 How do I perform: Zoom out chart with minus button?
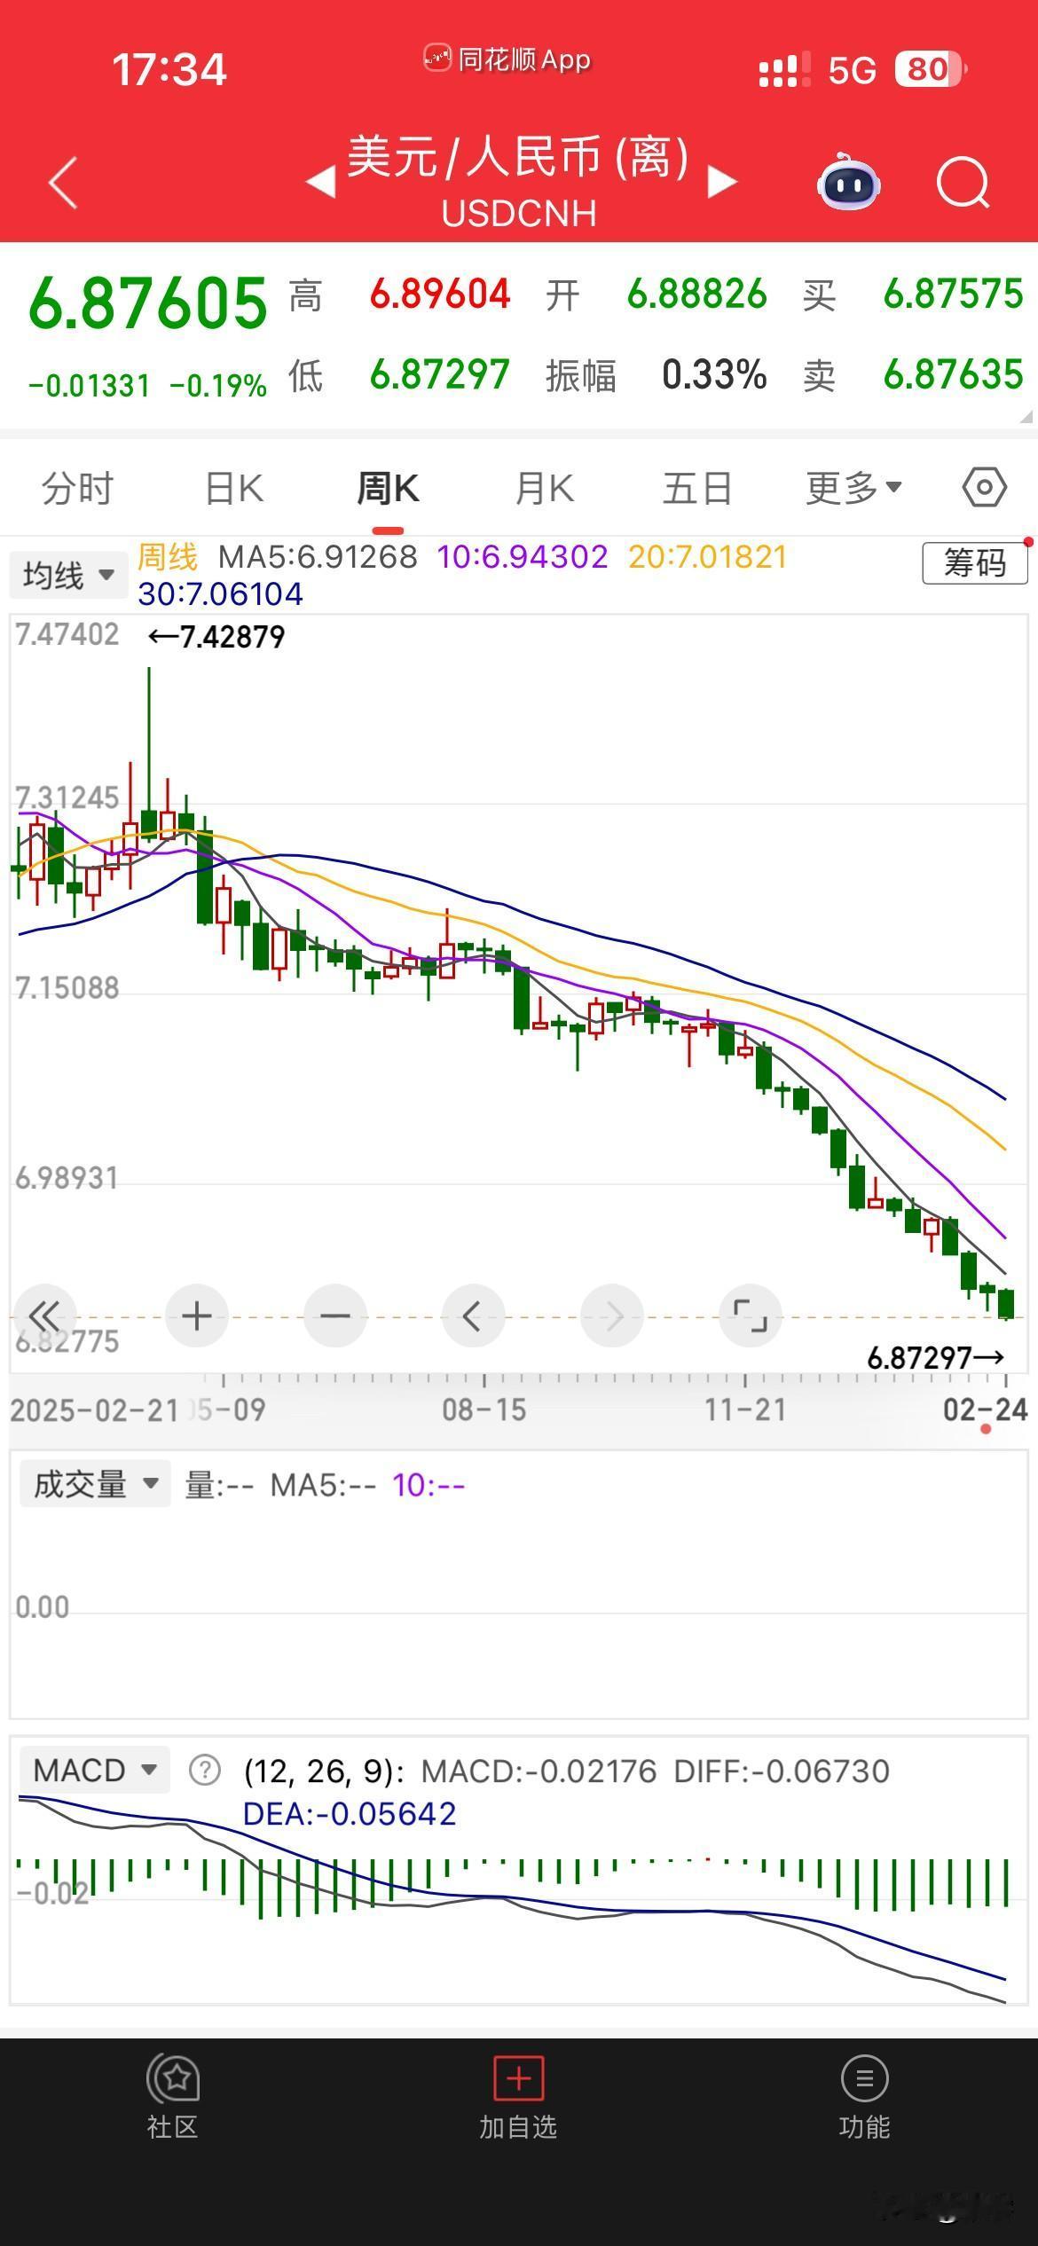[335, 1315]
